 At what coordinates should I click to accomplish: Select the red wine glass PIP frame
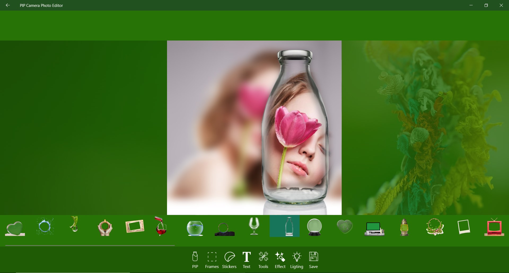(161, 226)
